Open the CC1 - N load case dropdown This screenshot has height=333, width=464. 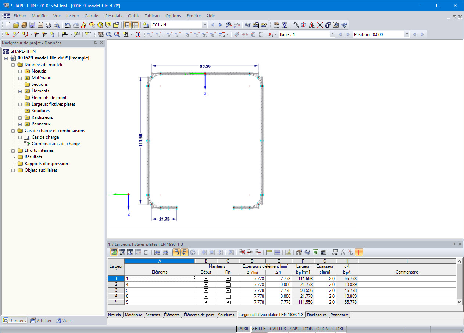pyautogui.click(x=205, y=25)
